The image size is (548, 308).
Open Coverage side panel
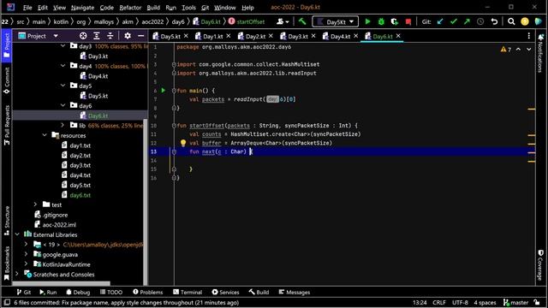pos(540,264)
